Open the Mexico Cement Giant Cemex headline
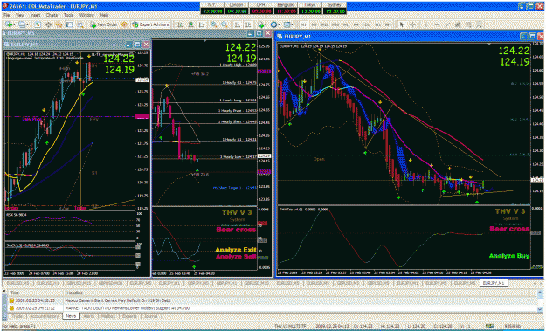The image size is (546, 331). coord(118,300)
